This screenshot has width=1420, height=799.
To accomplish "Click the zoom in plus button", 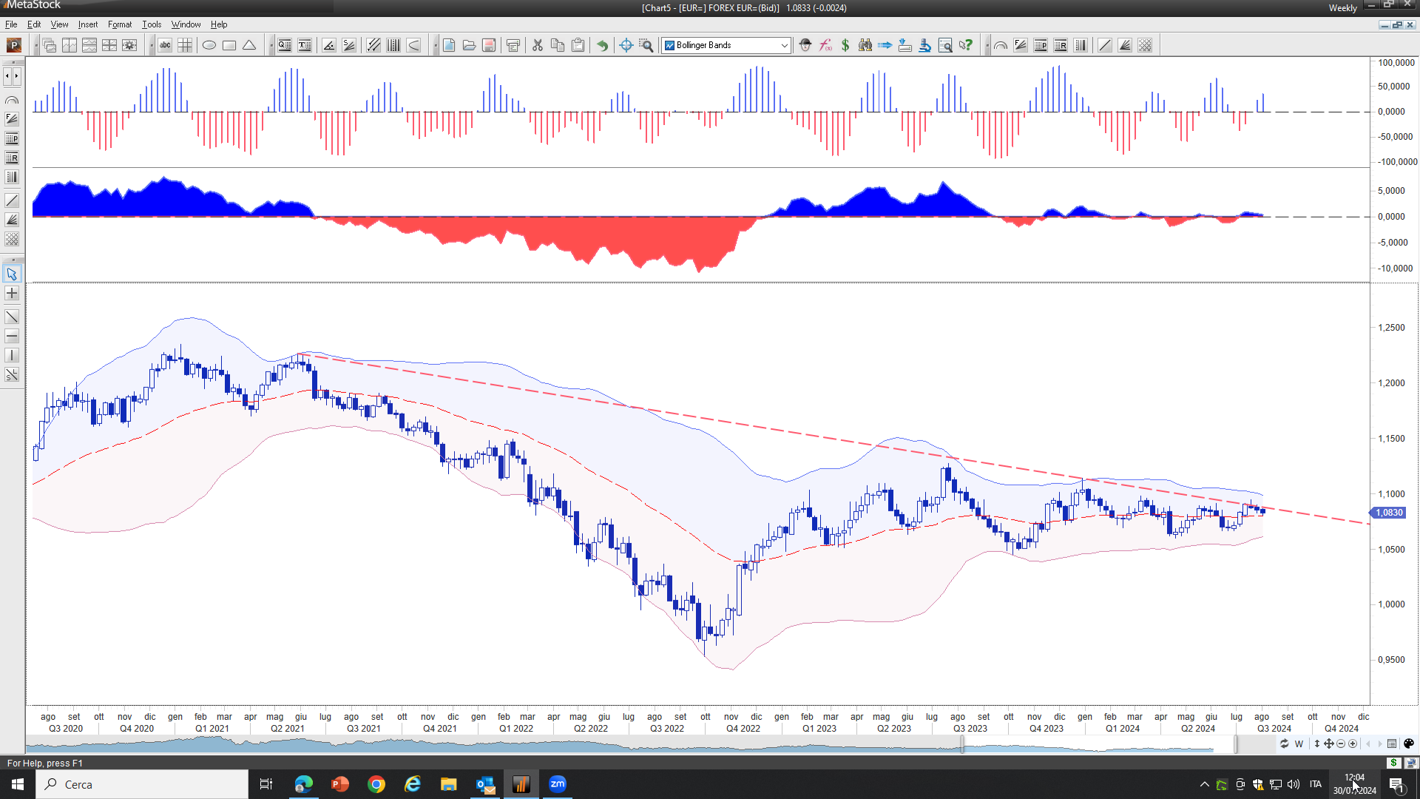I will (x=1353, y=744).
